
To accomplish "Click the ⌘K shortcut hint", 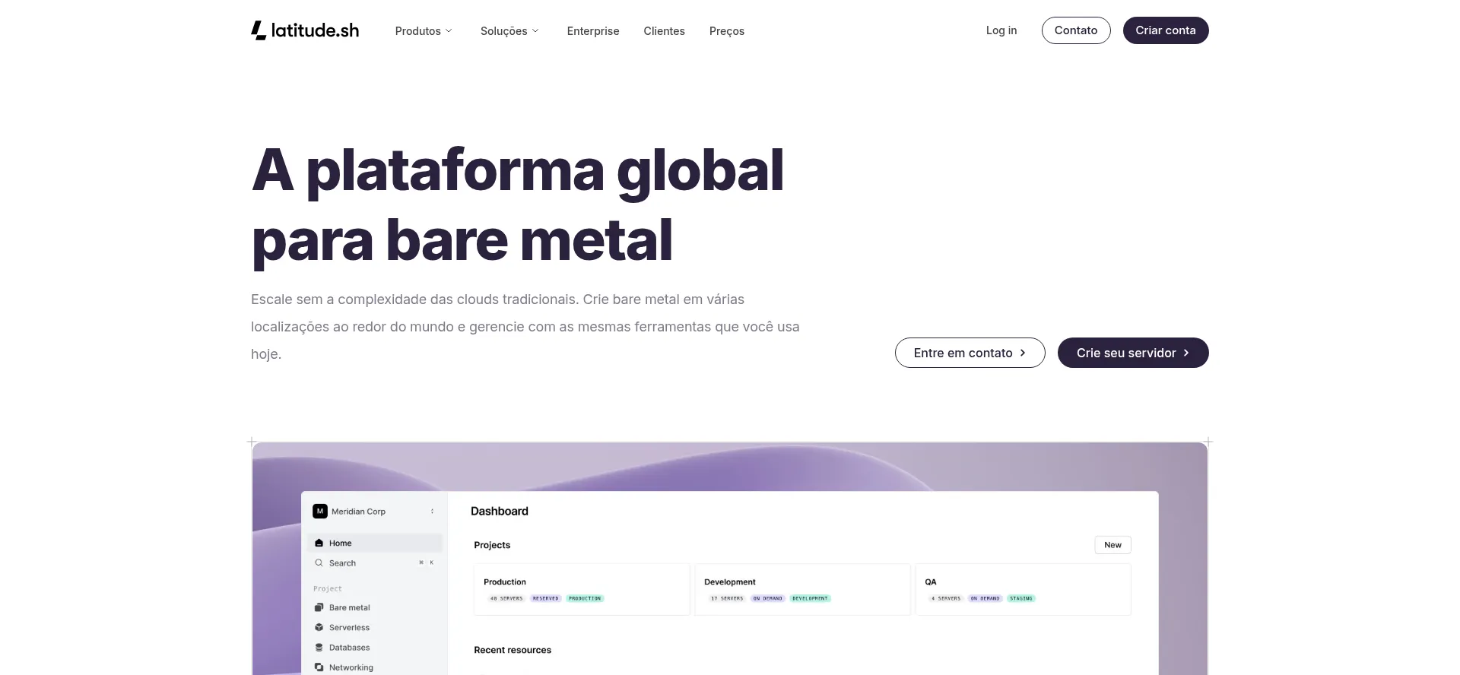I will pyautogui.click(x=427, y=563).
